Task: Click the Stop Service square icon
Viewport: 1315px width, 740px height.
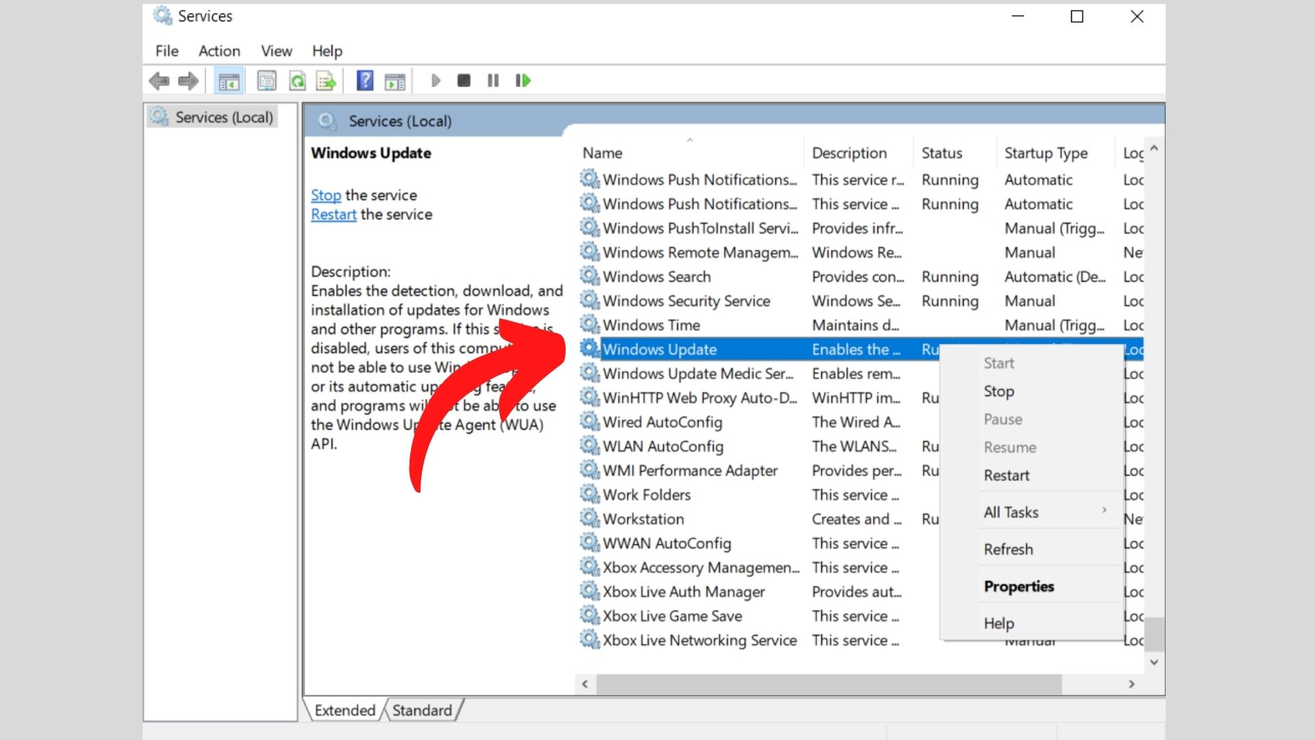Action: [x=464, y=81]
